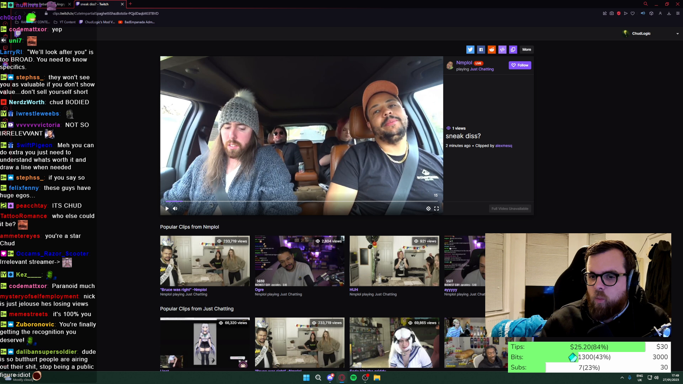The width and height of the screenshot is (683, 384).
Task: Open Discord from the taskbar
Action: (330, 378)
